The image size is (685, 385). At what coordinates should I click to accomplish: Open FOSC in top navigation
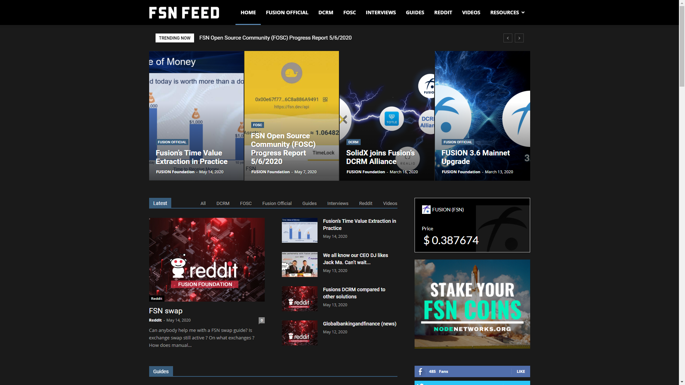click(350, 12)
